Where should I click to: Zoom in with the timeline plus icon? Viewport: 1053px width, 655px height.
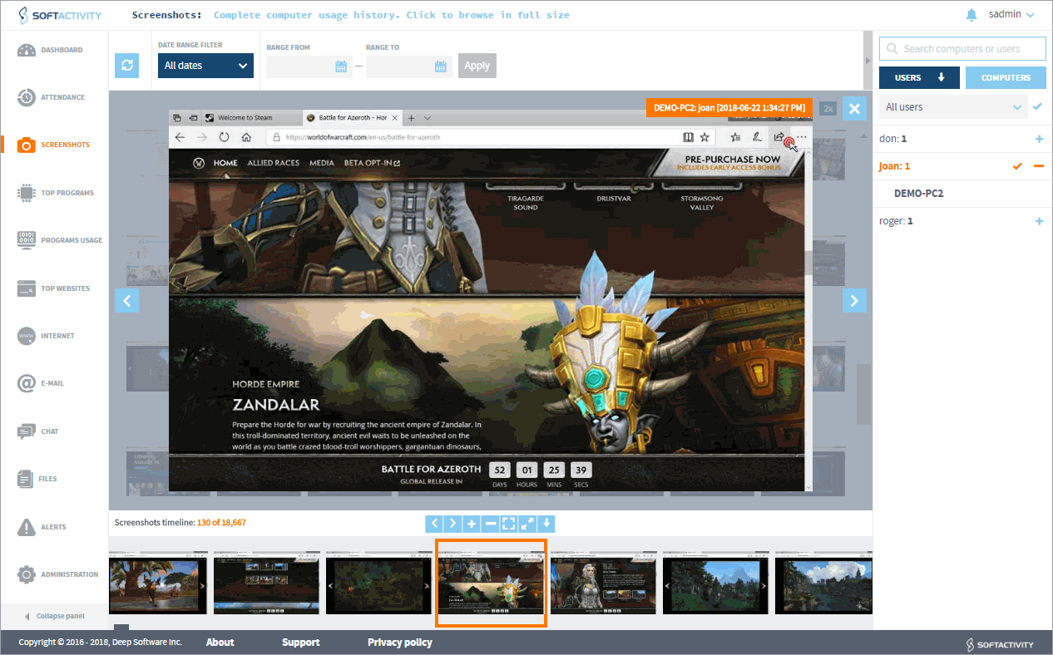pyautogui.click(x=472, y=524)
